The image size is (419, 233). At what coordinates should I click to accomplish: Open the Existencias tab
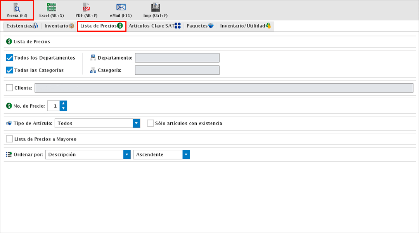(x=22, y=26)
